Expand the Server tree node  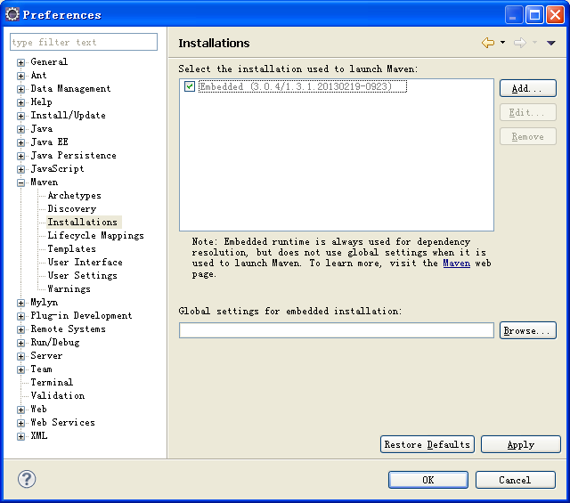coord(20,356)
